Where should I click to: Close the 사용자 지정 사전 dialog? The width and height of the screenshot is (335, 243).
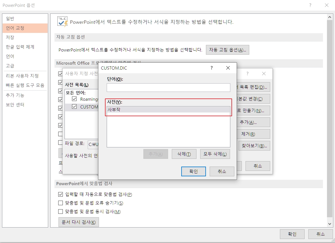coord(264,74)
